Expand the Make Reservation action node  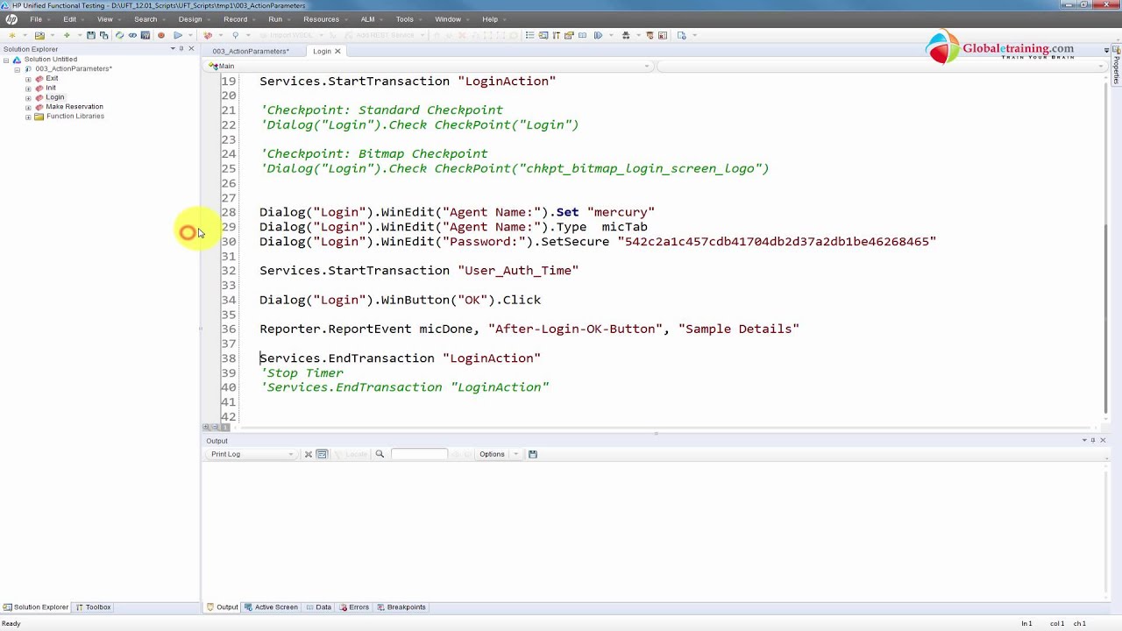(x=28, y=107)
